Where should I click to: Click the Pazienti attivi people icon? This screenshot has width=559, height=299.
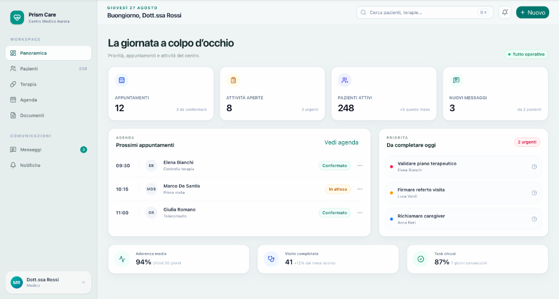(345, 80)
